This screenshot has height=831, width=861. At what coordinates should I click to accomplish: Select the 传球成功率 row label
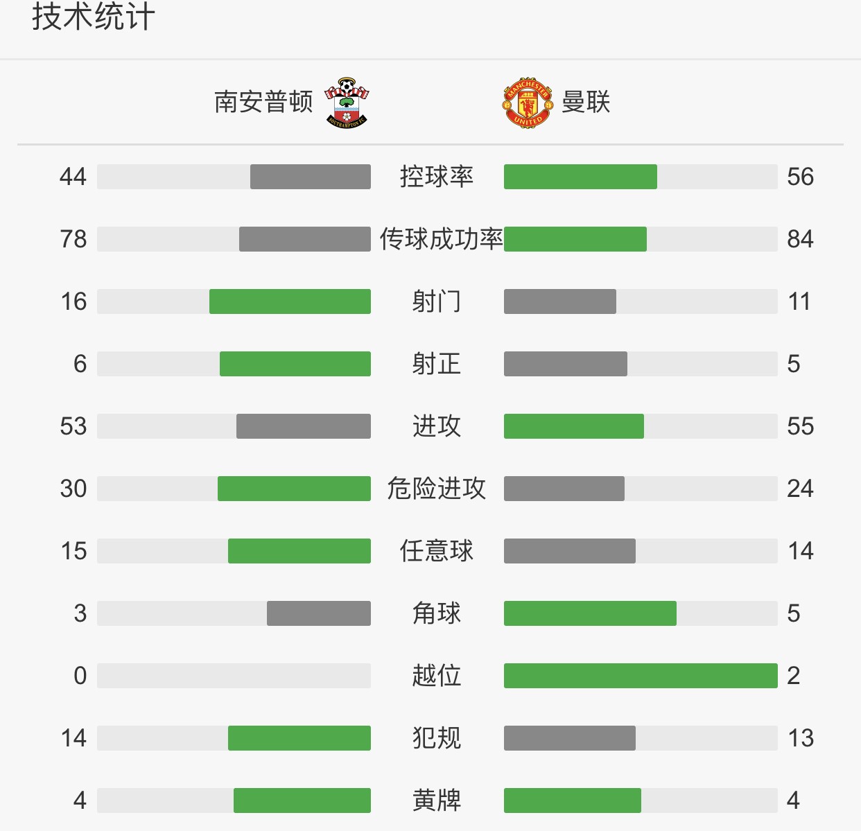coord(442,239)
